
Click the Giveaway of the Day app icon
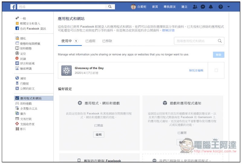(66, 70)
